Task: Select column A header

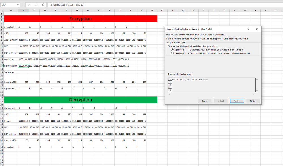Action: click(11, 11)
